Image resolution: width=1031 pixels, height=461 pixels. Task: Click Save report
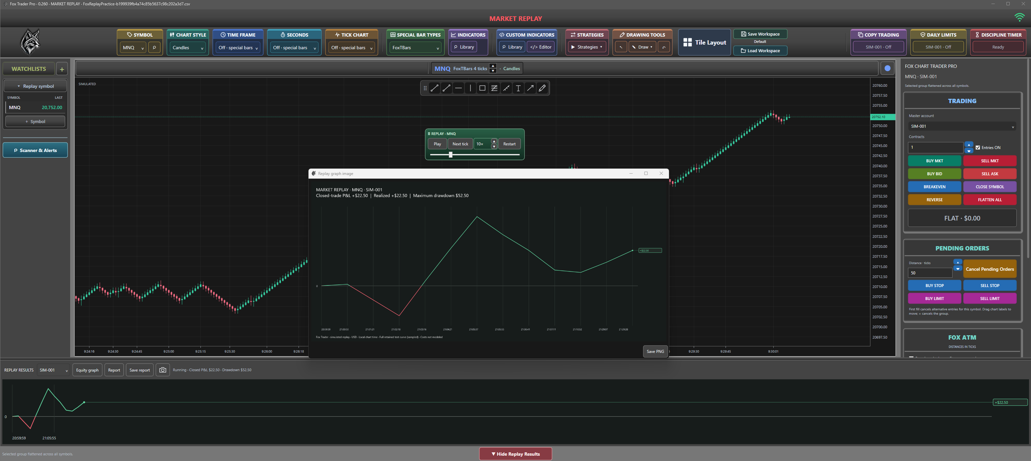pos(140,370)
